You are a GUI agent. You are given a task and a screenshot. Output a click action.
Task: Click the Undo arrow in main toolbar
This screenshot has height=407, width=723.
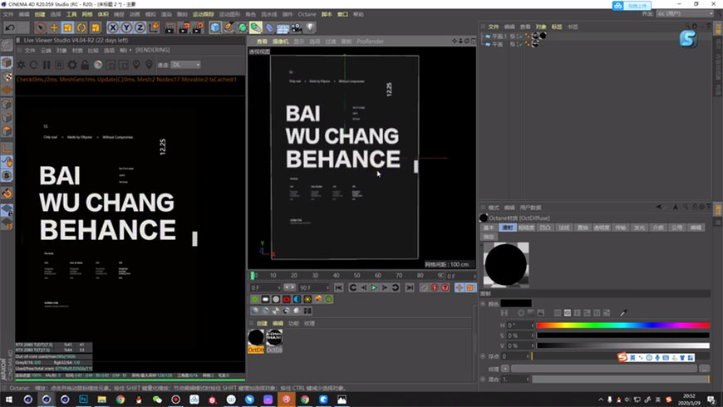coord(10,27)
